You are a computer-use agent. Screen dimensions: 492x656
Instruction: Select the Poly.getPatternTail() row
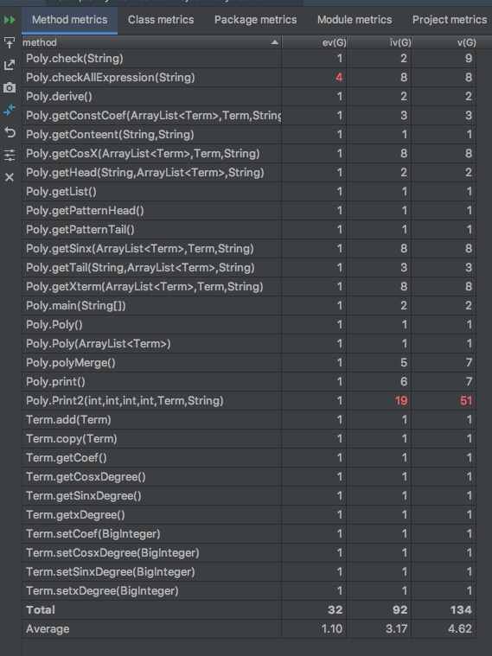click(249, 230)
